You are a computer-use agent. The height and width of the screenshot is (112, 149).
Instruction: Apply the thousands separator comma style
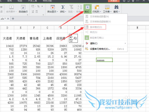tap(42, 6)
